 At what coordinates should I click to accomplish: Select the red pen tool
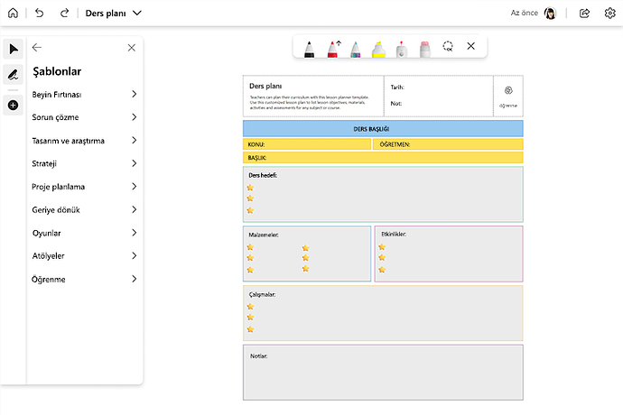tap(332, 49)
